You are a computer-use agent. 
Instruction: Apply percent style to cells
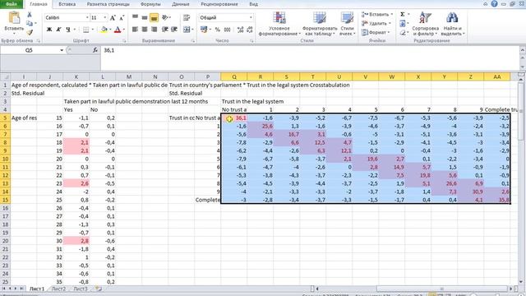click(x=218, y=30)
